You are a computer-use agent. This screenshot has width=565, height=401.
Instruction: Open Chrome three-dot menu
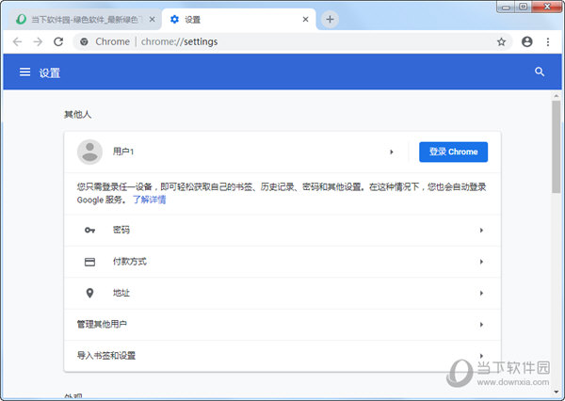[x=548, y=41]
